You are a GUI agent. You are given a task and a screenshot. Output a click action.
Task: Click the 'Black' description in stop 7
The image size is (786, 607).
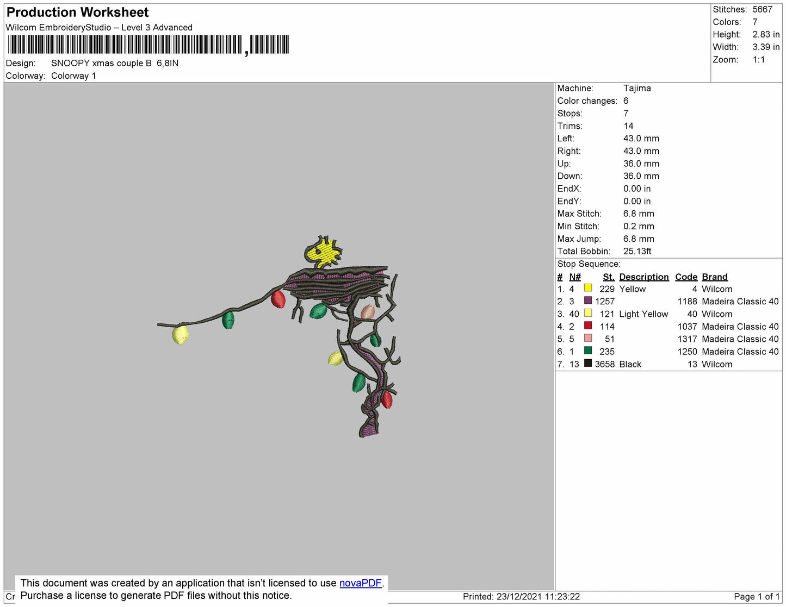pos(630,364)
